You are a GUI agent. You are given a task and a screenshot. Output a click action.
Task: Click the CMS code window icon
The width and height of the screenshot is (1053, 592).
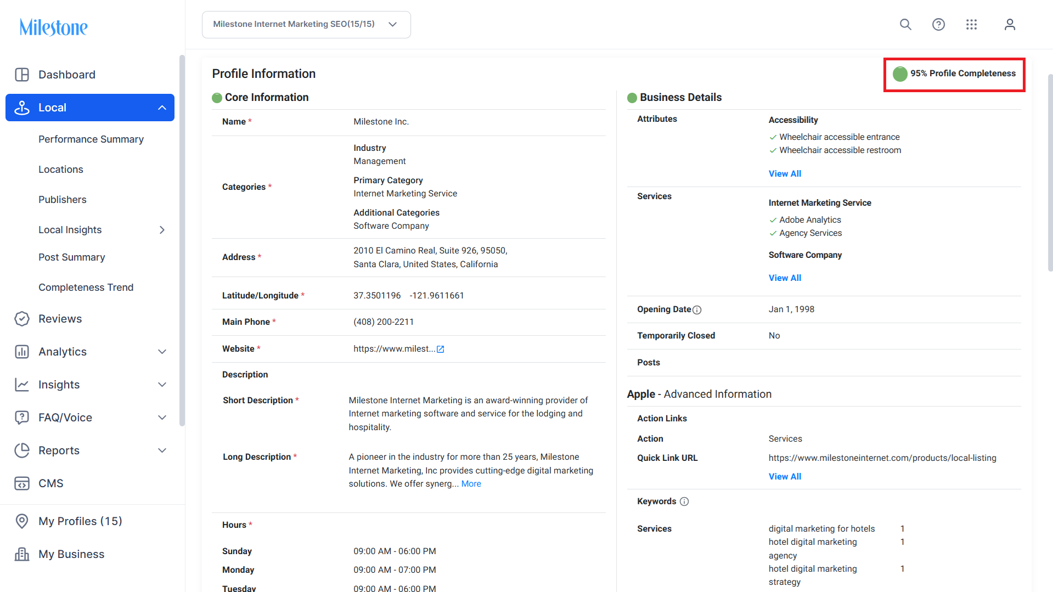(x=22, y=483)
